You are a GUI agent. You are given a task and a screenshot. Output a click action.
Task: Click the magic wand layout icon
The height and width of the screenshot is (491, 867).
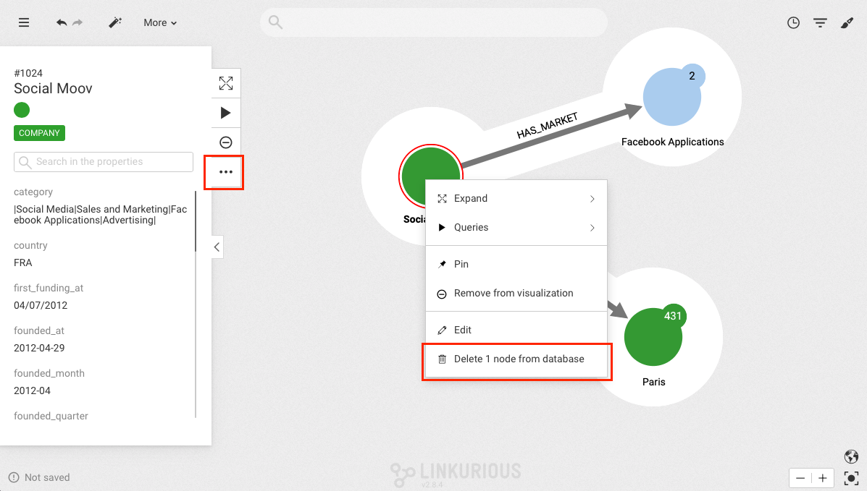(115, 22)
